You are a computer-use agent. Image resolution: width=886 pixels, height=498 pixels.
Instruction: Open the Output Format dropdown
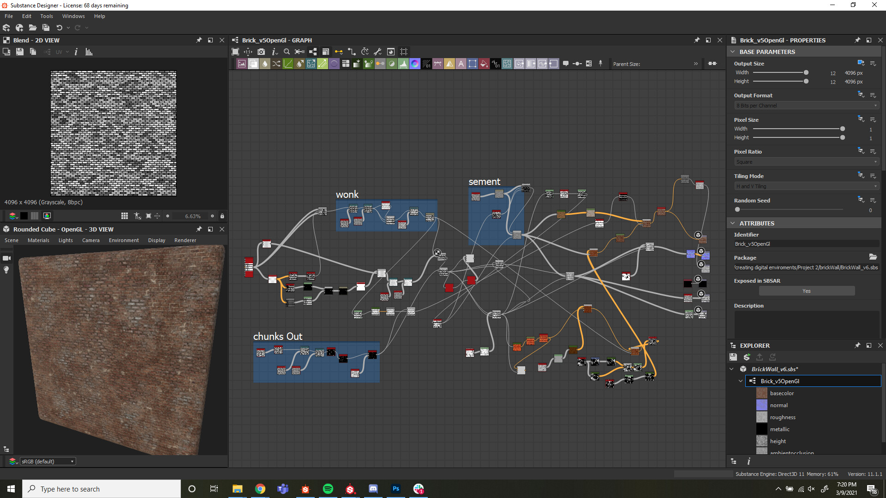click(x=806, y=106)
